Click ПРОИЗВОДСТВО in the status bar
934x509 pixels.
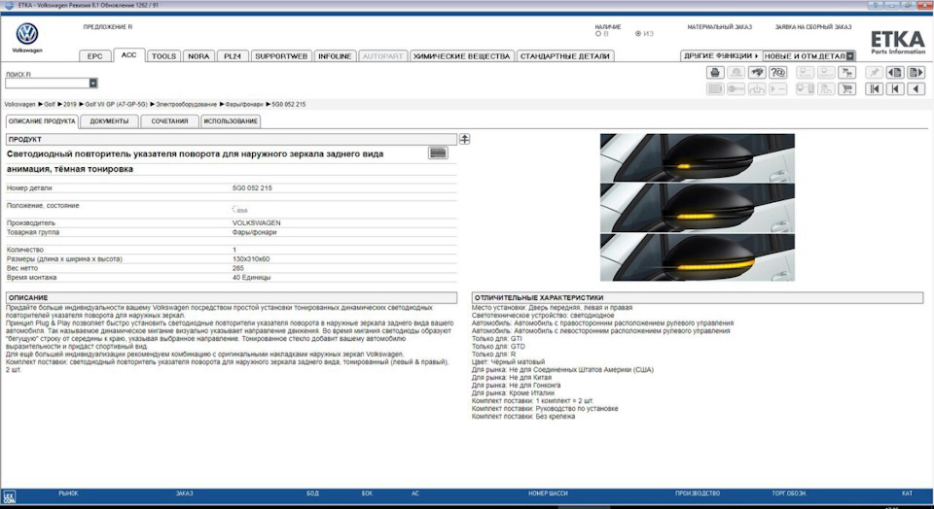pyautogui.click(x=697, y=493)
